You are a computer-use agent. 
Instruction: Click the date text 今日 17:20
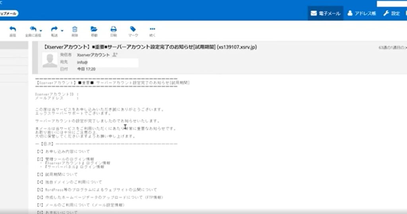(x=86, y=69)
